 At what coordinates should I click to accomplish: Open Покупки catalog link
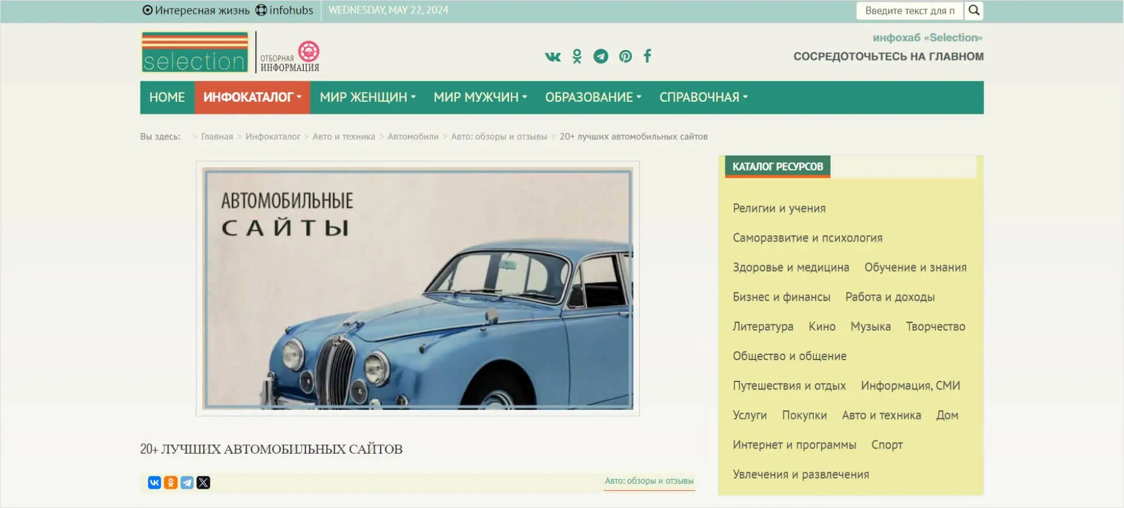pos(805,416)
